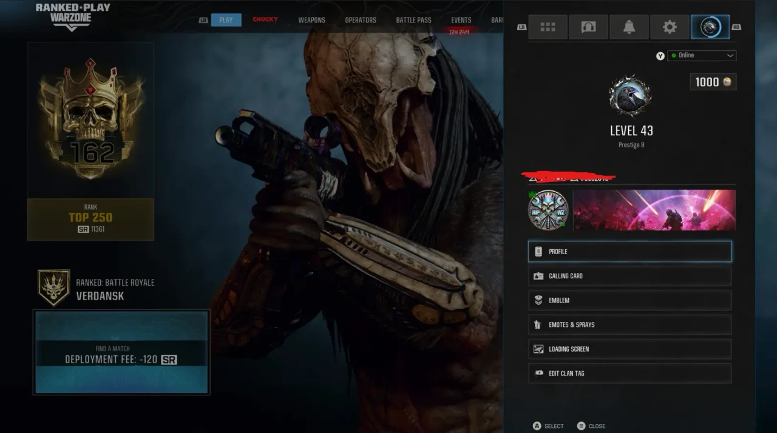Switch to the Play tab

[x=226, y=20]
